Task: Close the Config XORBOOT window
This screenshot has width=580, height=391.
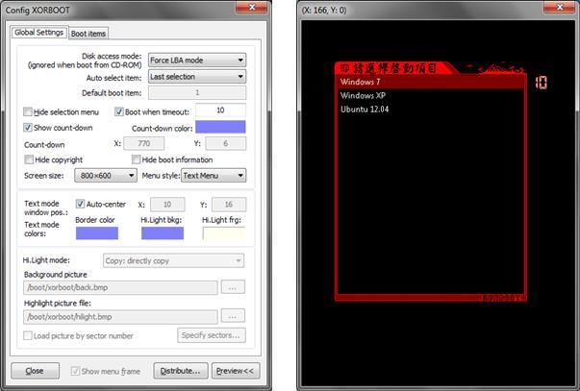Action: pyautogui.click(x=252, y=7)
